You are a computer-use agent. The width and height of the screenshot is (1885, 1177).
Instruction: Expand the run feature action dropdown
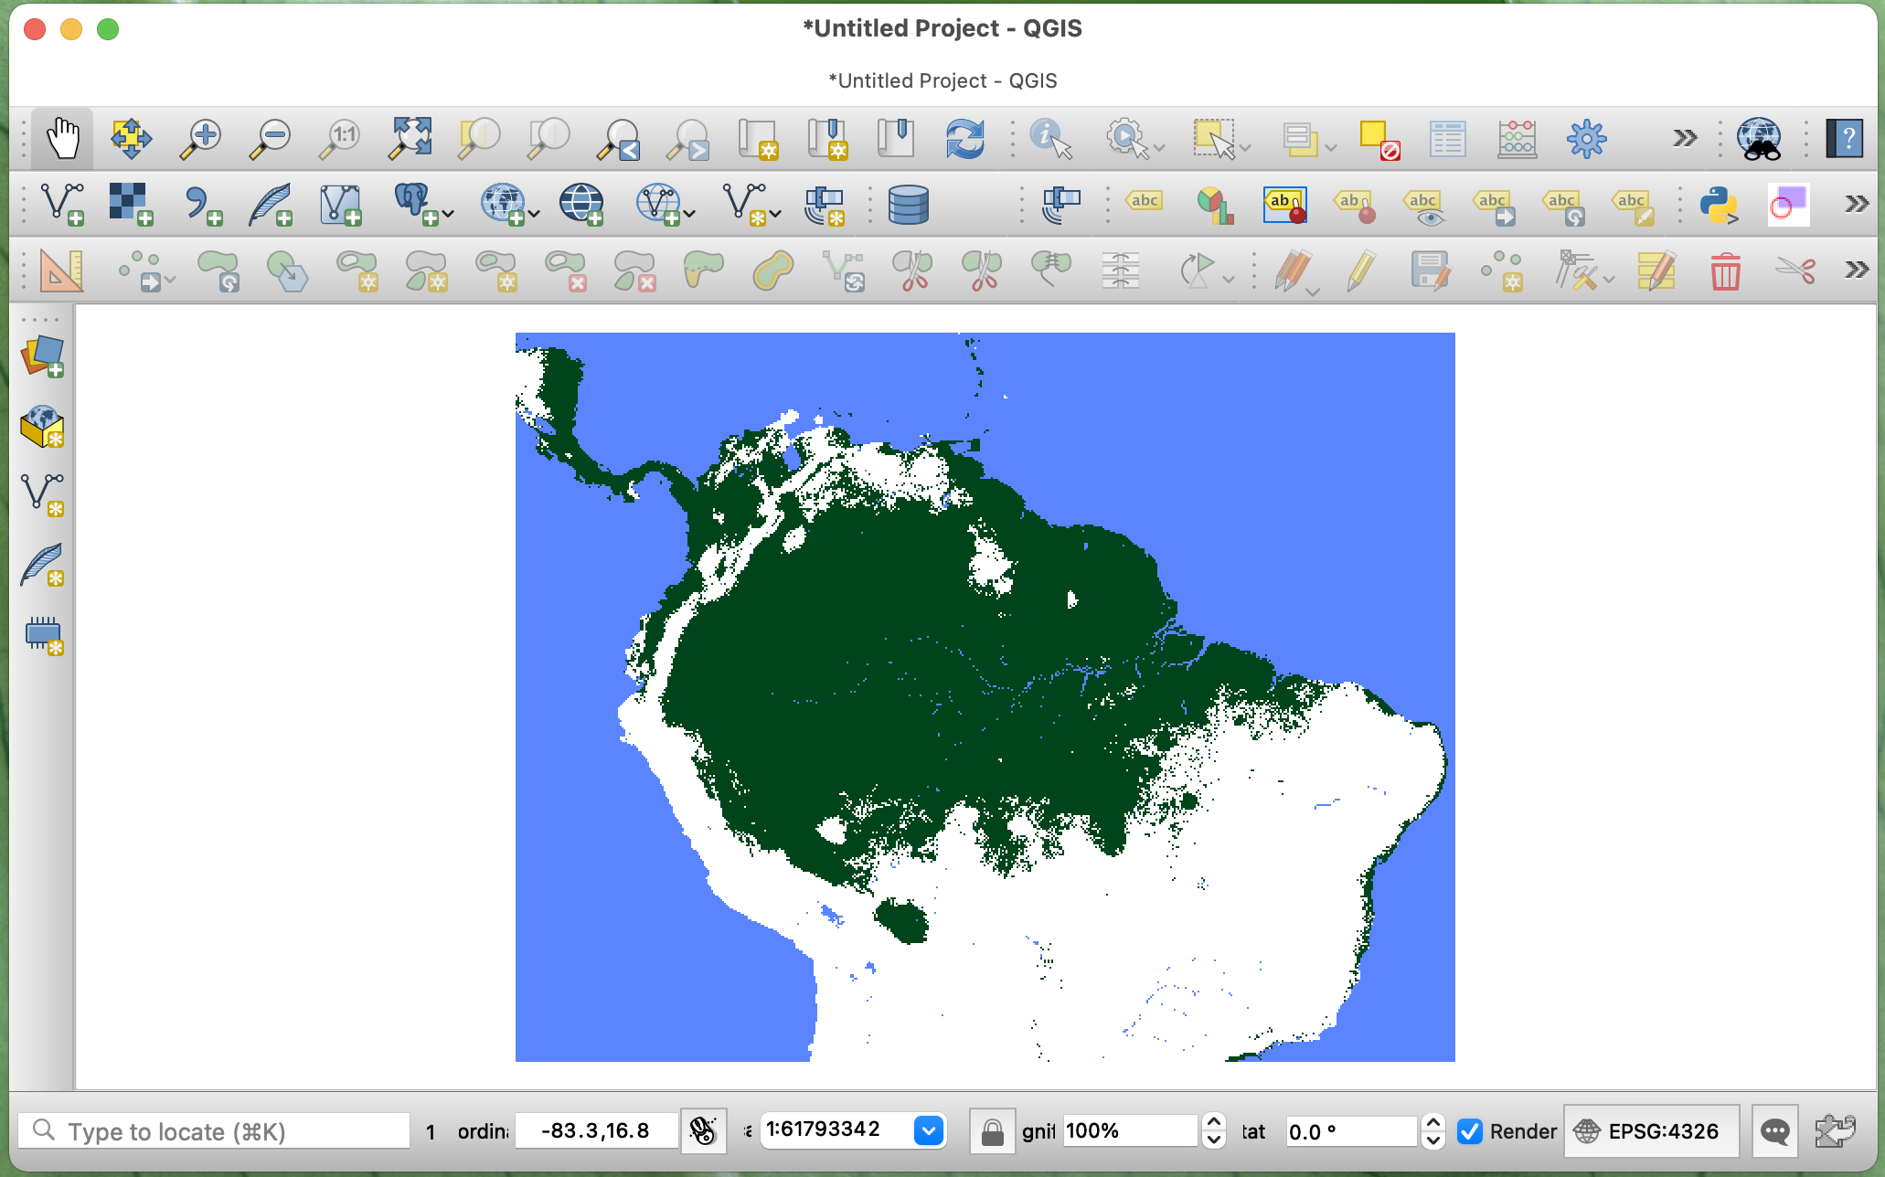click(x=1159, y=148)
